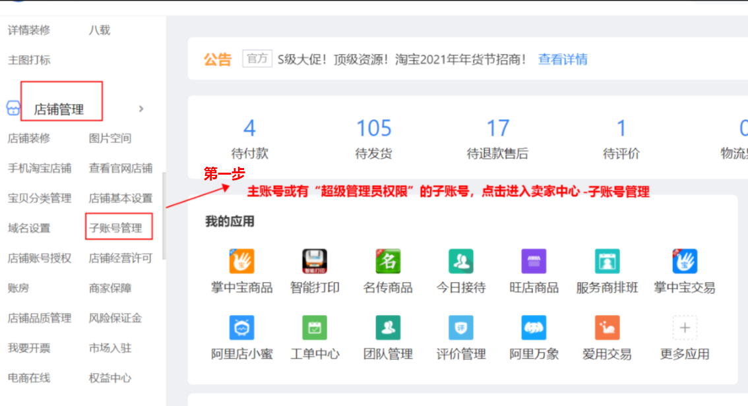Open the 工单中心 app icon
The width and height of the screenshot is (748, 406).
315,328
